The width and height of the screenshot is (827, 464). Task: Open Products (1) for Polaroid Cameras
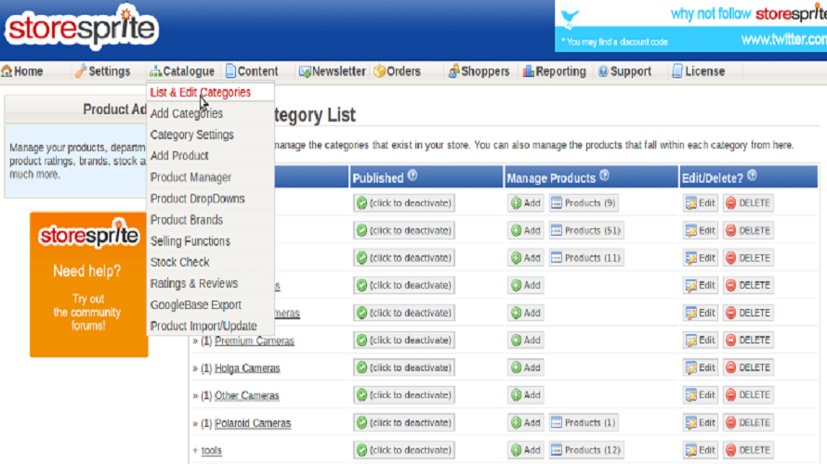click(x=584, y=422)
